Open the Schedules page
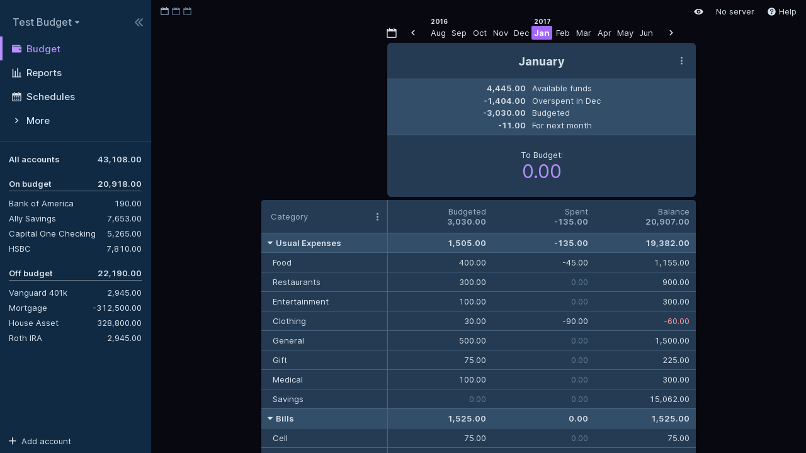Viewport: 806px width, 453px height. [50, 97]
